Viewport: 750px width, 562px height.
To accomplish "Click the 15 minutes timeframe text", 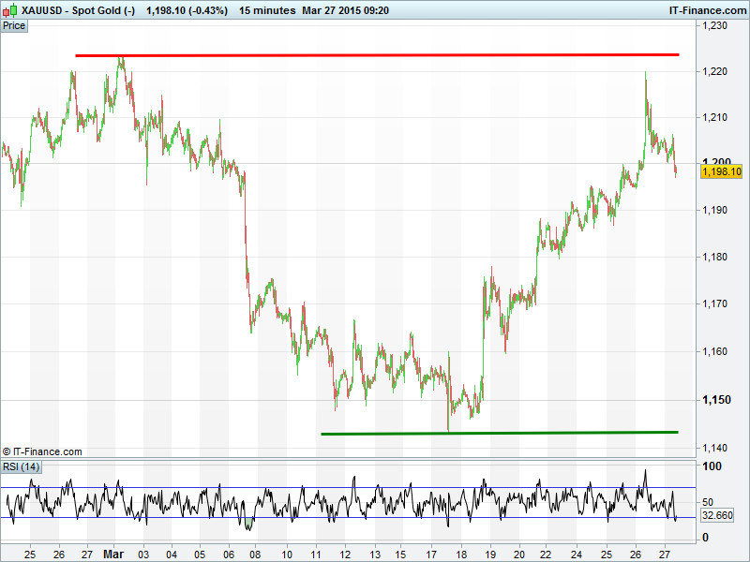I will point(266,9).
